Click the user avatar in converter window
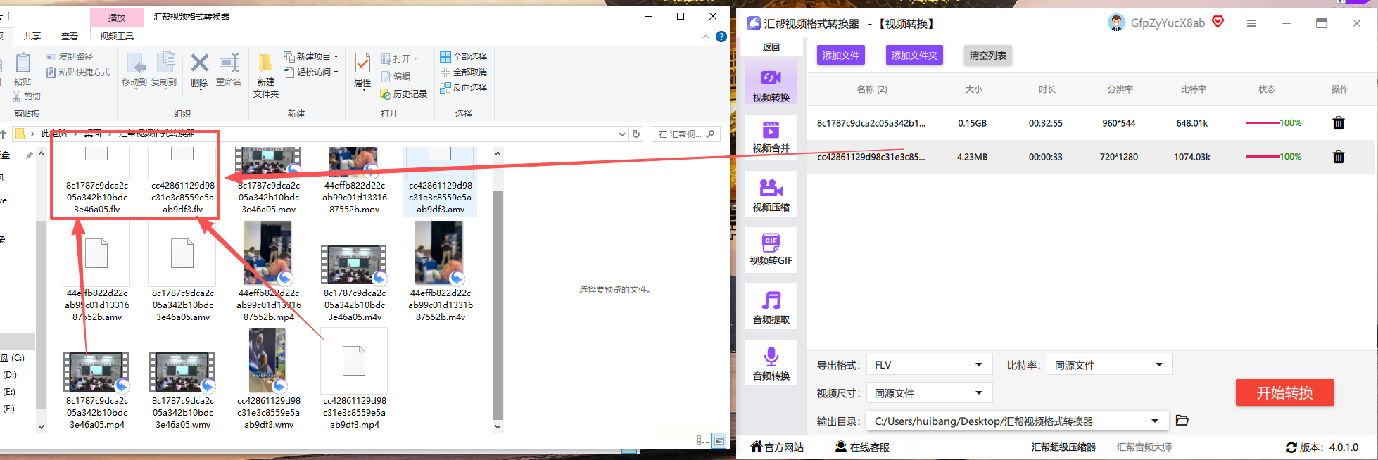Screen dimensions: 1378x460 click(x=1116, y=23)
